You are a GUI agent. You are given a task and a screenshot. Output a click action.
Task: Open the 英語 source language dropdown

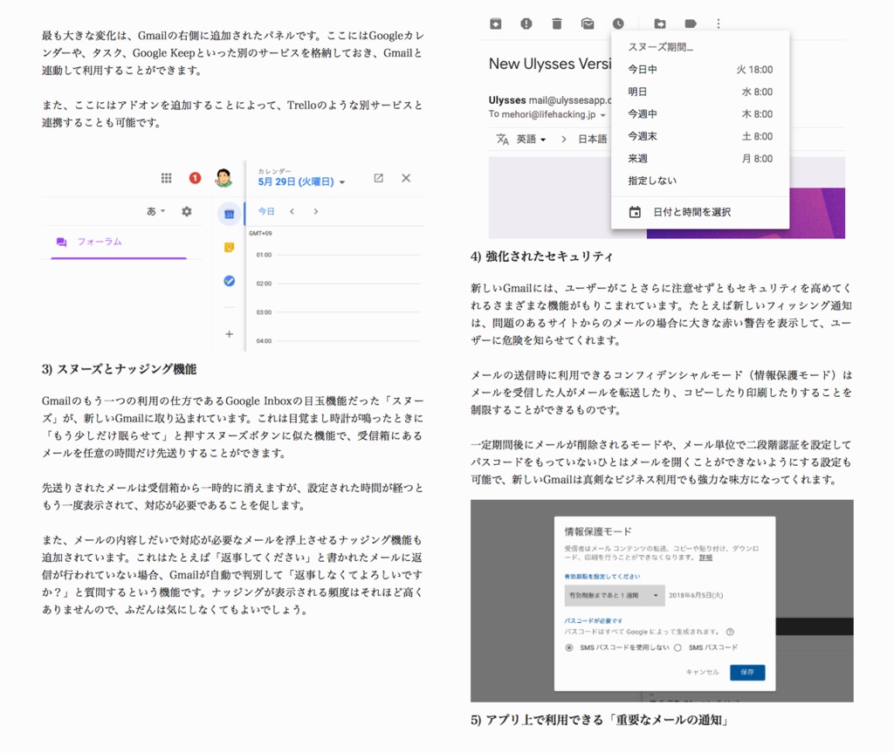[528, 137]
